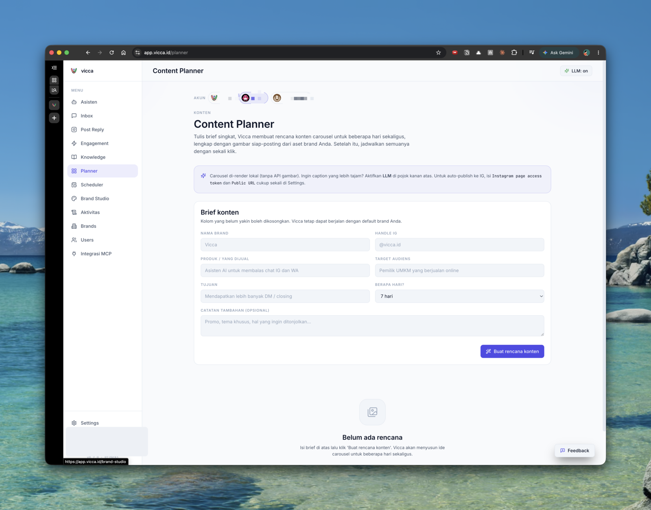Viewport: 651px width, 510px height.
Task: Open the Users menu item
Action: click(x=103, y=240)
